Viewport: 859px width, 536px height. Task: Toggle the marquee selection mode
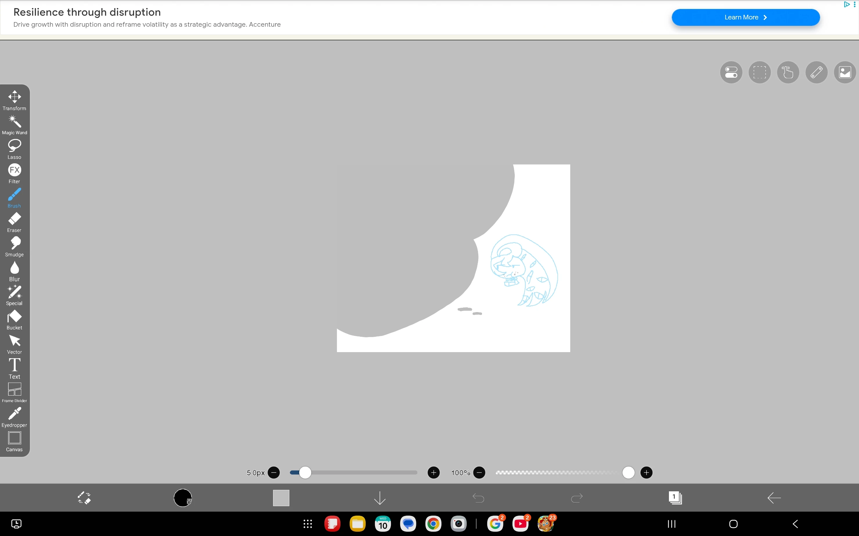(759, 72)
